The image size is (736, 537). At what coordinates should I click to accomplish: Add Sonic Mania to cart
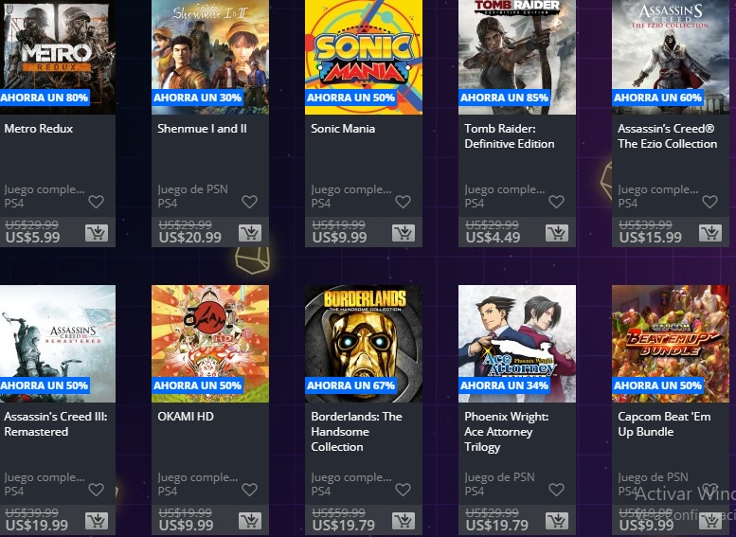coord(404,233)
